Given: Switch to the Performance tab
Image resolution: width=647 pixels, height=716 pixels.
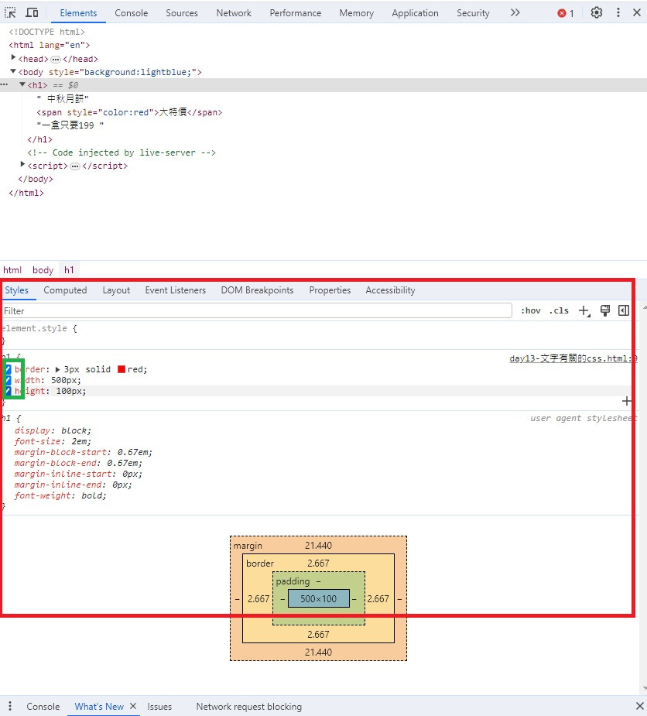Looking at the screenshot, I should click(x=296, y=13).
